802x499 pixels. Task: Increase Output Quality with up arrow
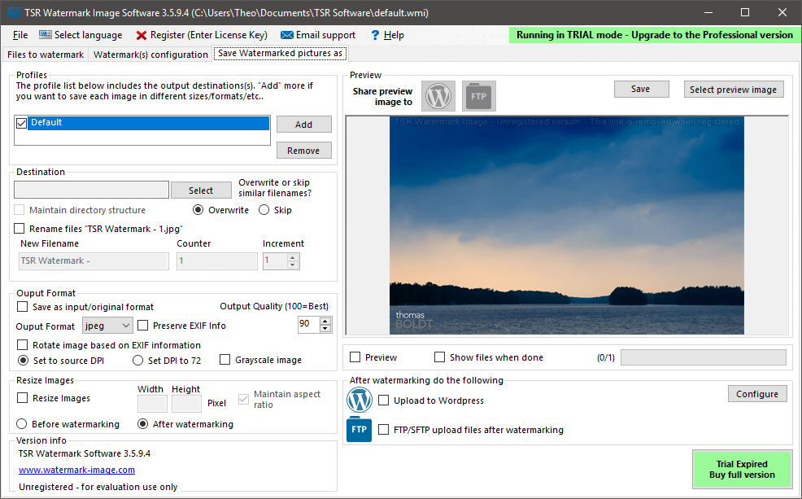click(x=326, y=321)
